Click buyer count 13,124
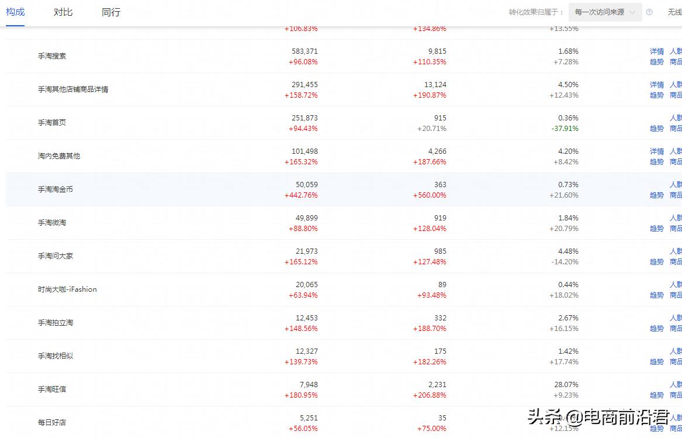682x438 pixels. coord(435,84)
